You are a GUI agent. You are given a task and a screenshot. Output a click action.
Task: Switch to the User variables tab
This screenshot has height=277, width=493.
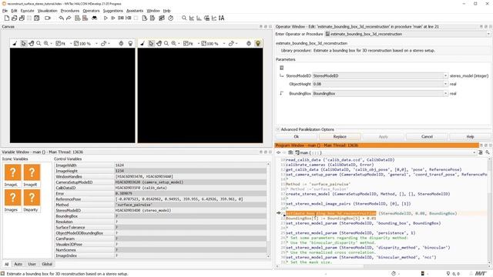(x=32, y=264)
